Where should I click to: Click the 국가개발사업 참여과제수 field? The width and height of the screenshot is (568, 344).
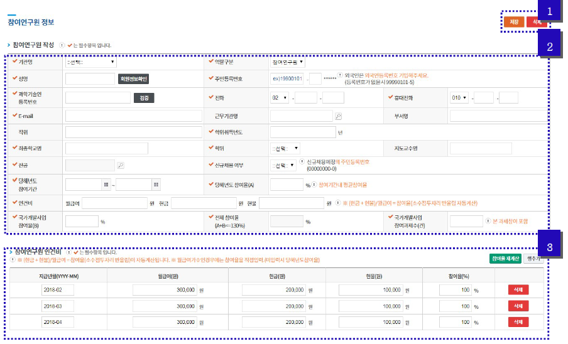[x=466, y=222]
